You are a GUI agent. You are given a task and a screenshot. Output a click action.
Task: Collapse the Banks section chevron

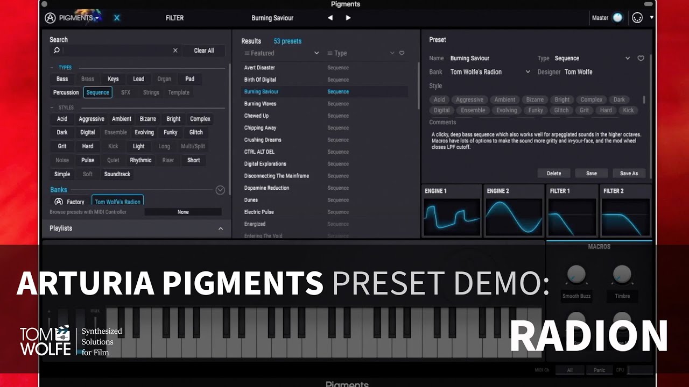pos(220,190)
